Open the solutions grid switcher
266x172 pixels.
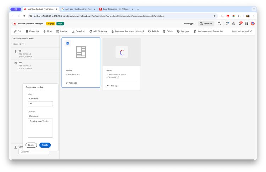click(x=246, y=24)
